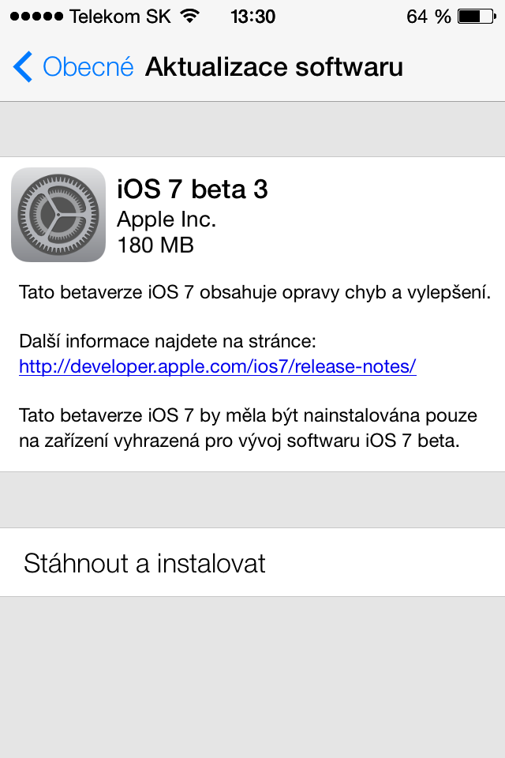Tap the 180 MB update size
This screenshot has width=505, height=758.
tap(155, 245)
